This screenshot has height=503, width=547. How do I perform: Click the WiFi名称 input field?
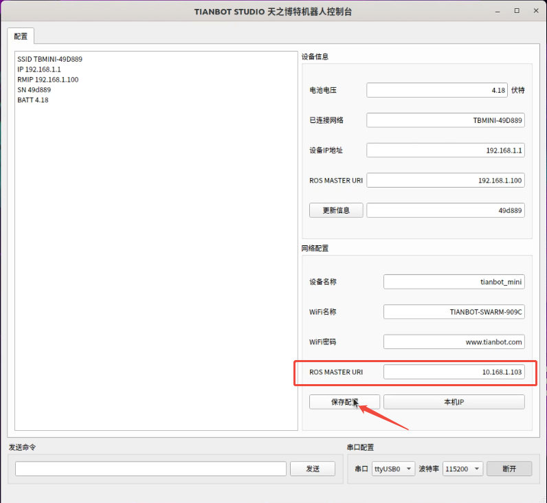(454, 312)
